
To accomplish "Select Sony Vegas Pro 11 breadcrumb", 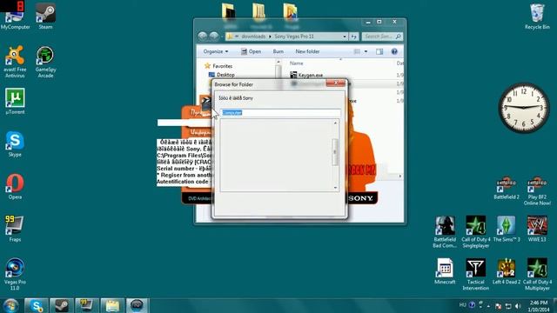I will 294,37.
